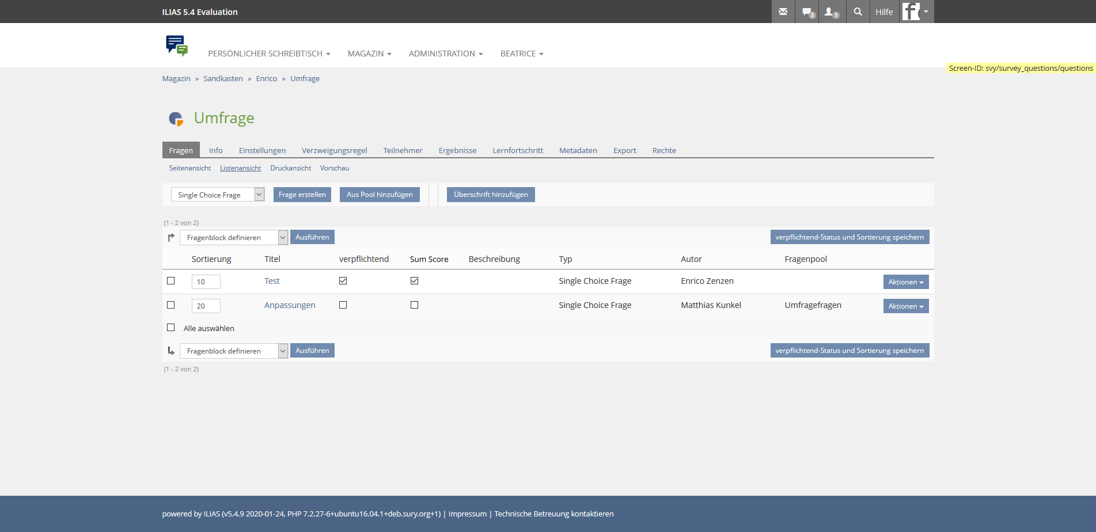1096x532 pixels.
Task: Switch to the Einstellungen tab
Action: 262,150
